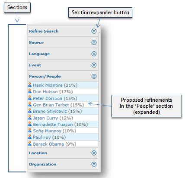This screenshot has width=185, height=178.
Task: Click person icon beside Hank McIntire
Action: click(29, 85)
